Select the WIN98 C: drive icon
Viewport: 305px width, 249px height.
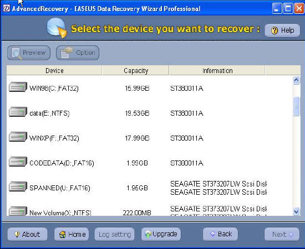[18, 87]
